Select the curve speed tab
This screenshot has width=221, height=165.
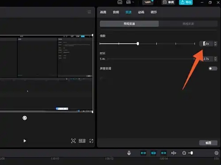(x=188, y=24)
